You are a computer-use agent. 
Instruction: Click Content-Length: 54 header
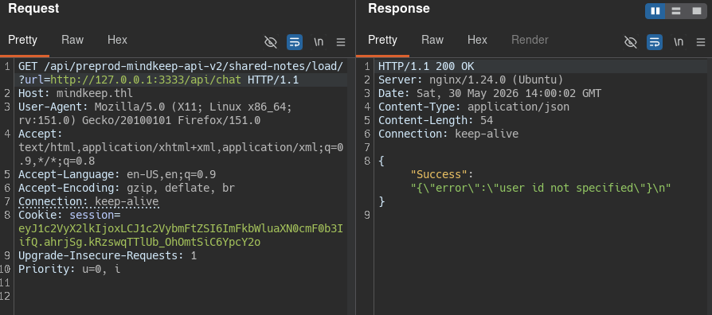coord(436,121)
